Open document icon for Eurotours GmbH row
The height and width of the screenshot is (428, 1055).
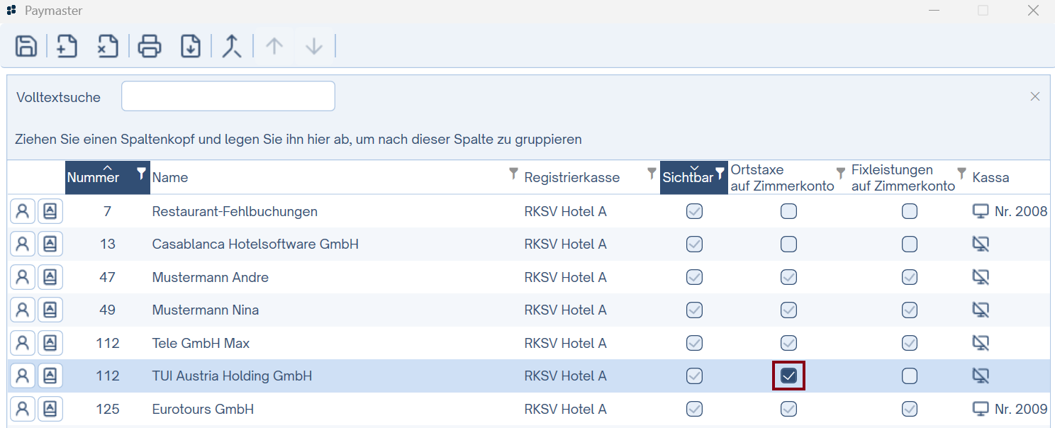50,409
